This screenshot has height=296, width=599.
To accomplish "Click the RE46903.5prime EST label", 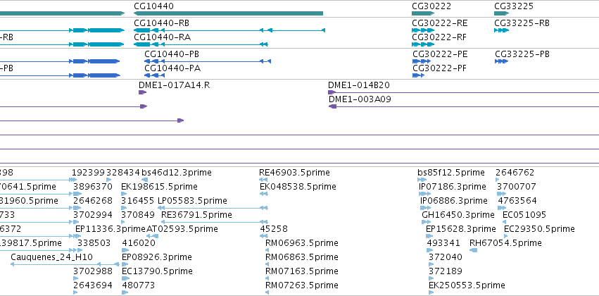I will pyautogui.click(x=294, y=173).
